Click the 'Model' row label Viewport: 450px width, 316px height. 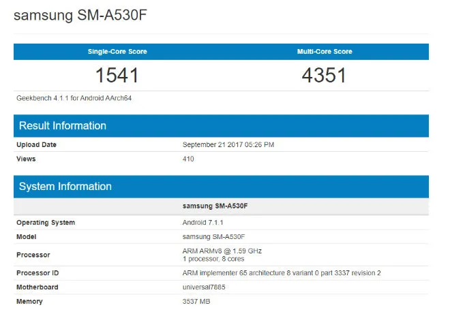[27, 237]
